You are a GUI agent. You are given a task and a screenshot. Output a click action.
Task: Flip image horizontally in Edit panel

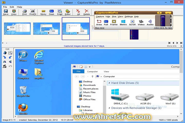pyautogui.click(x=4, y=61)
